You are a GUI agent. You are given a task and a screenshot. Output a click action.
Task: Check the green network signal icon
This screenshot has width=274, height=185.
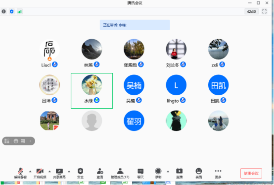click(20, 11)
